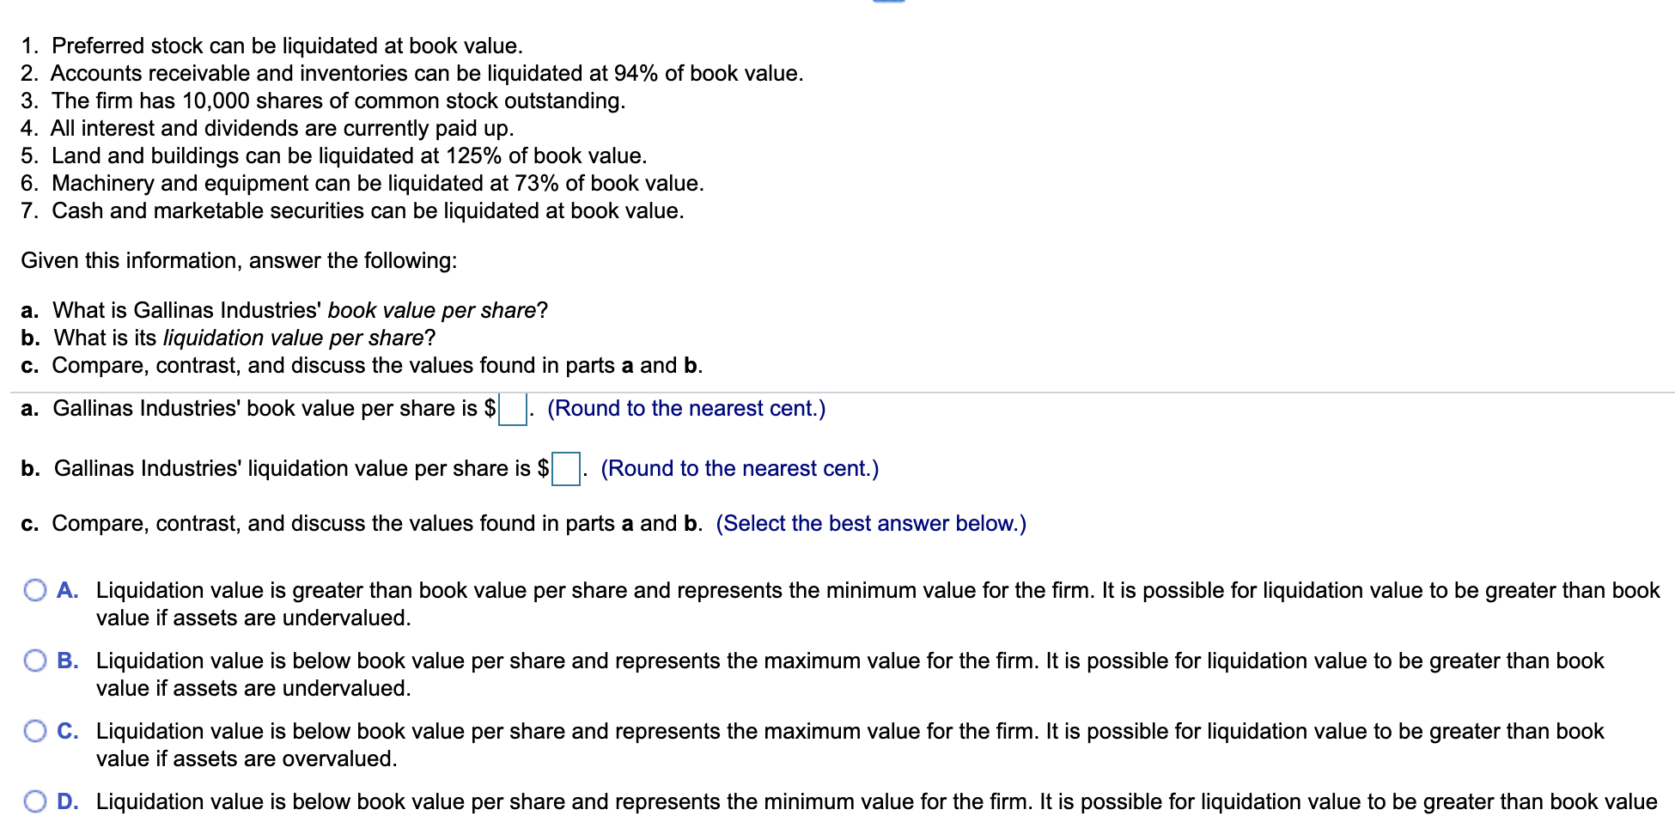Click the Round to nearest cent note in part b
The height and width of the screenshot is (828, 1675).
(x=740, y=468)
